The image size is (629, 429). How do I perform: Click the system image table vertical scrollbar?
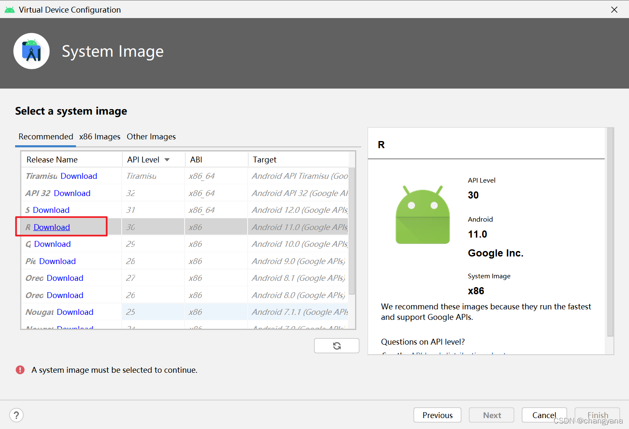point(352,231)
